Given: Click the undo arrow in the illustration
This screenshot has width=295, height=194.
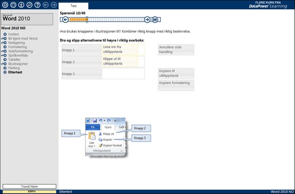Looking at the screenshot, I should tap(101, 121).
